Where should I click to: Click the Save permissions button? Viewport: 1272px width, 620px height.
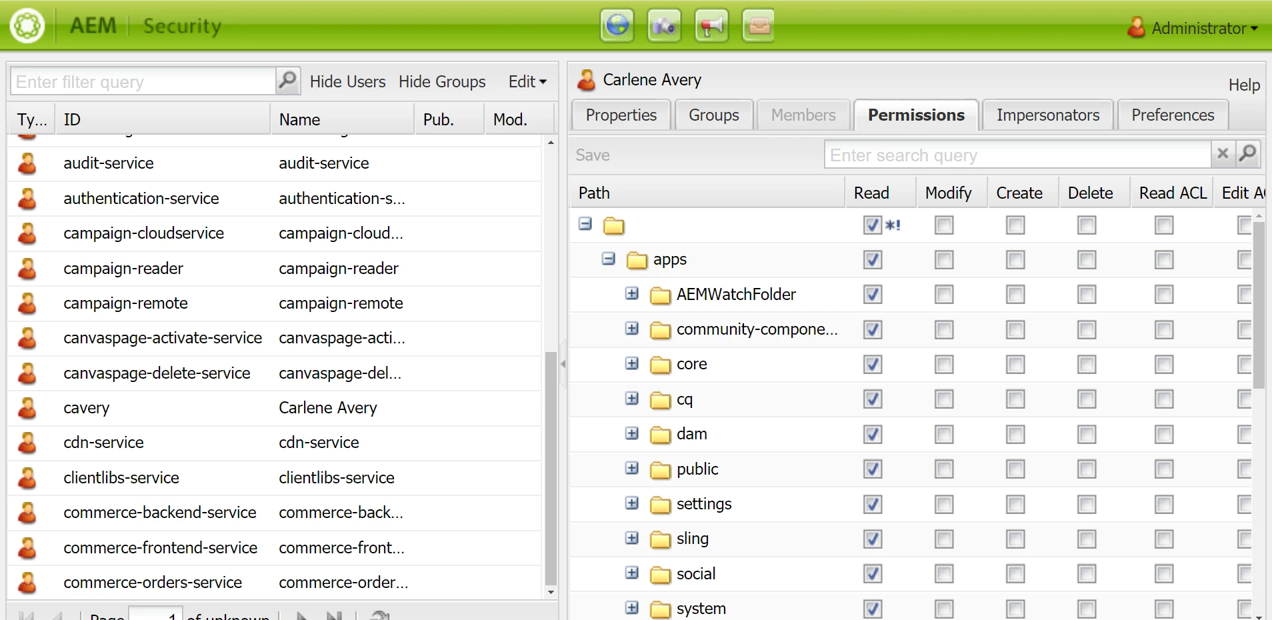coord(593,155)
